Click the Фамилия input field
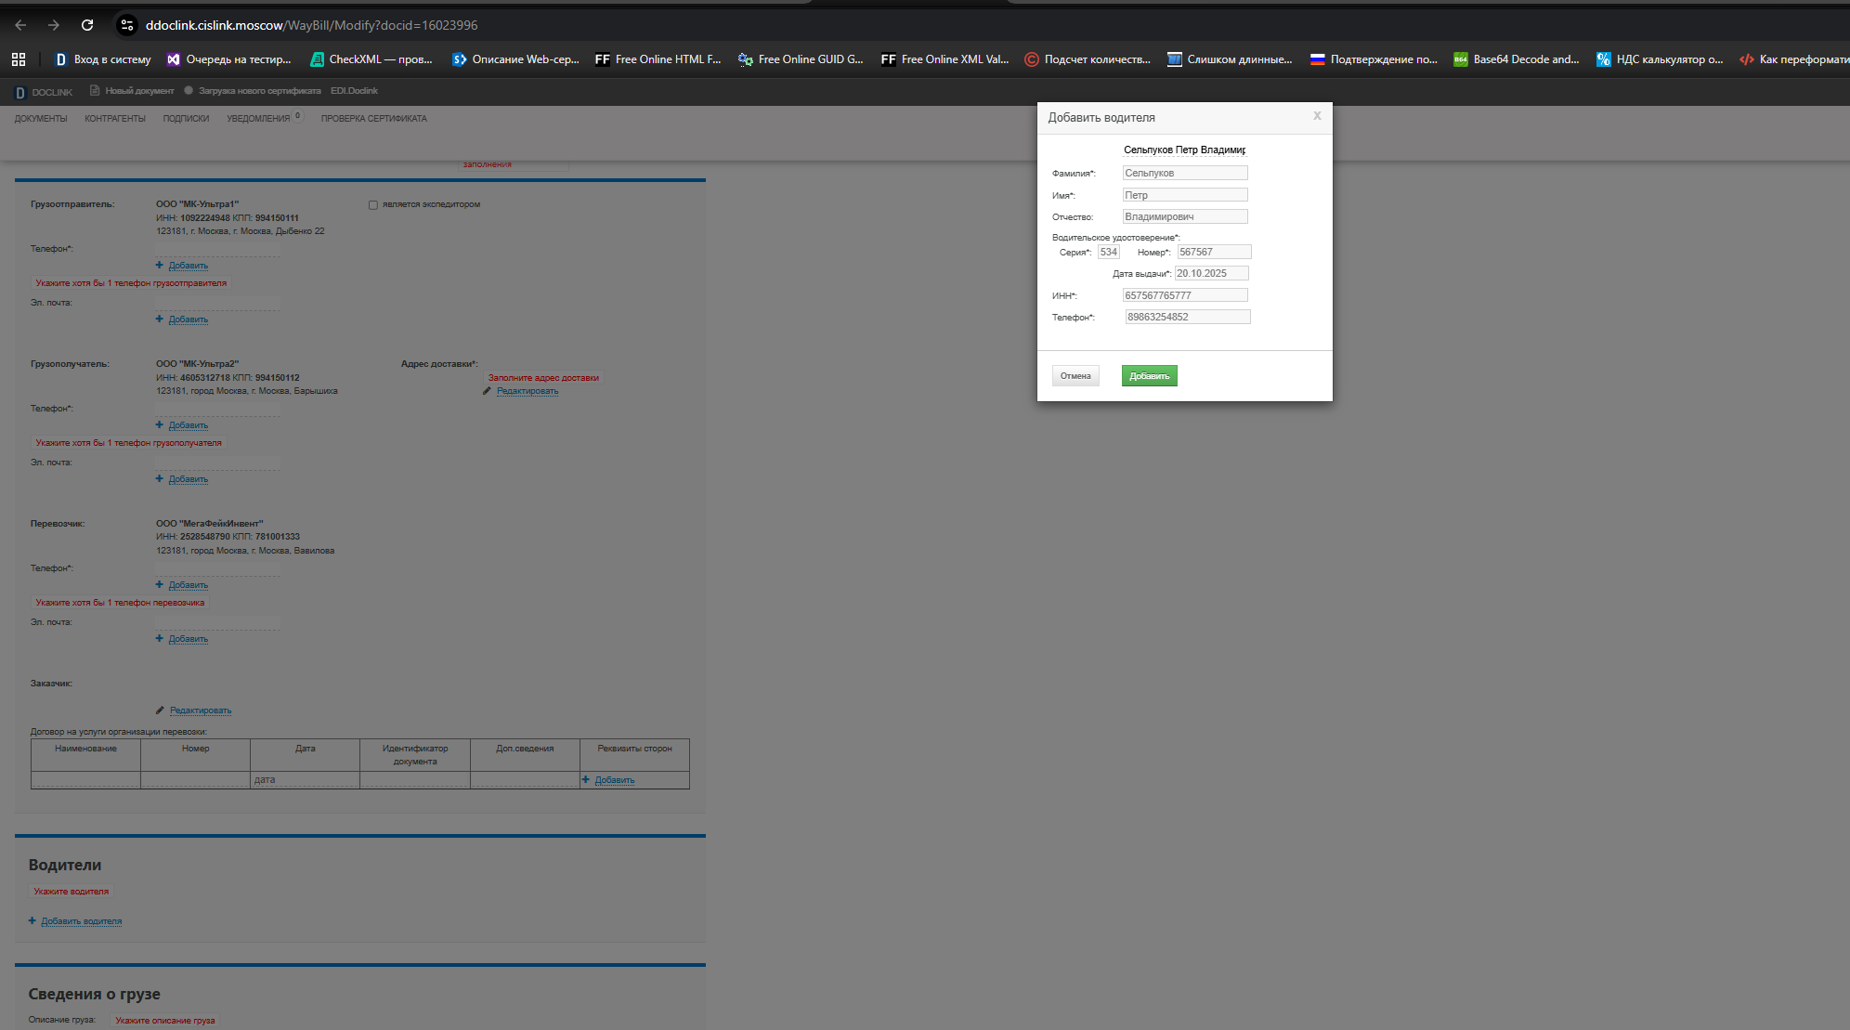1850x1030 pixels. 1184,173
